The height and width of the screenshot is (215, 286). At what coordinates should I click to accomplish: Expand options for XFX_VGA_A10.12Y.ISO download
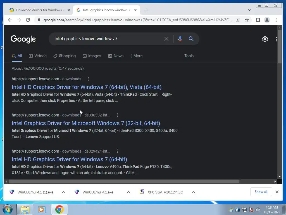194,192
